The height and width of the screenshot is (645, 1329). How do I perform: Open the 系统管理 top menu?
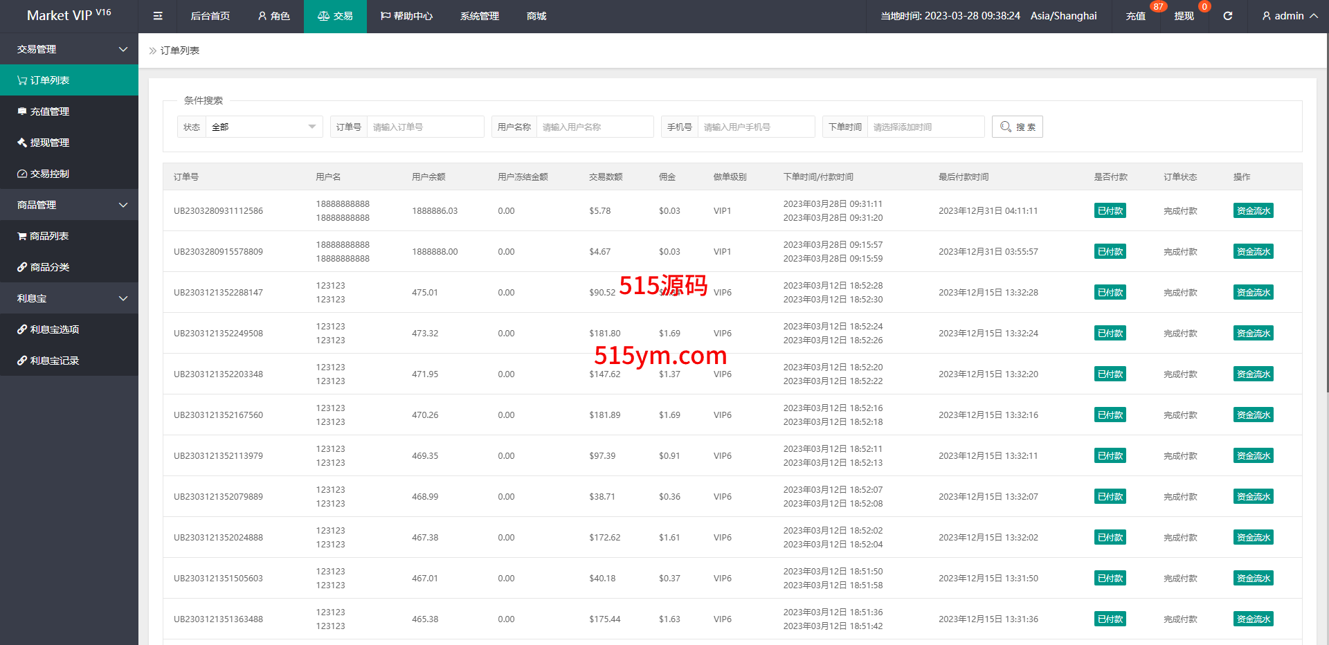pos(479,16)
